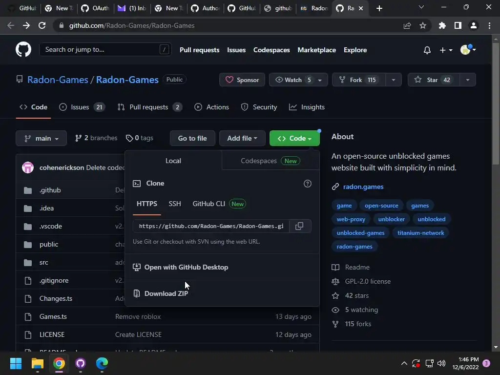Open the Chrome profile icon

coord(474,25)
